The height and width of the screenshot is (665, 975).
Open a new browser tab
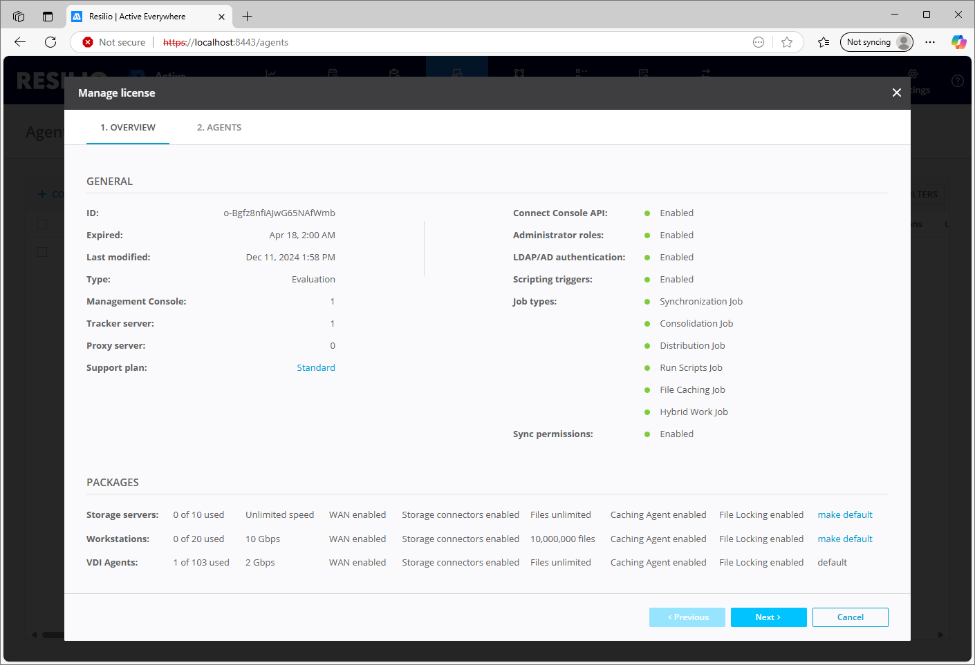click(x=247, y=17)
